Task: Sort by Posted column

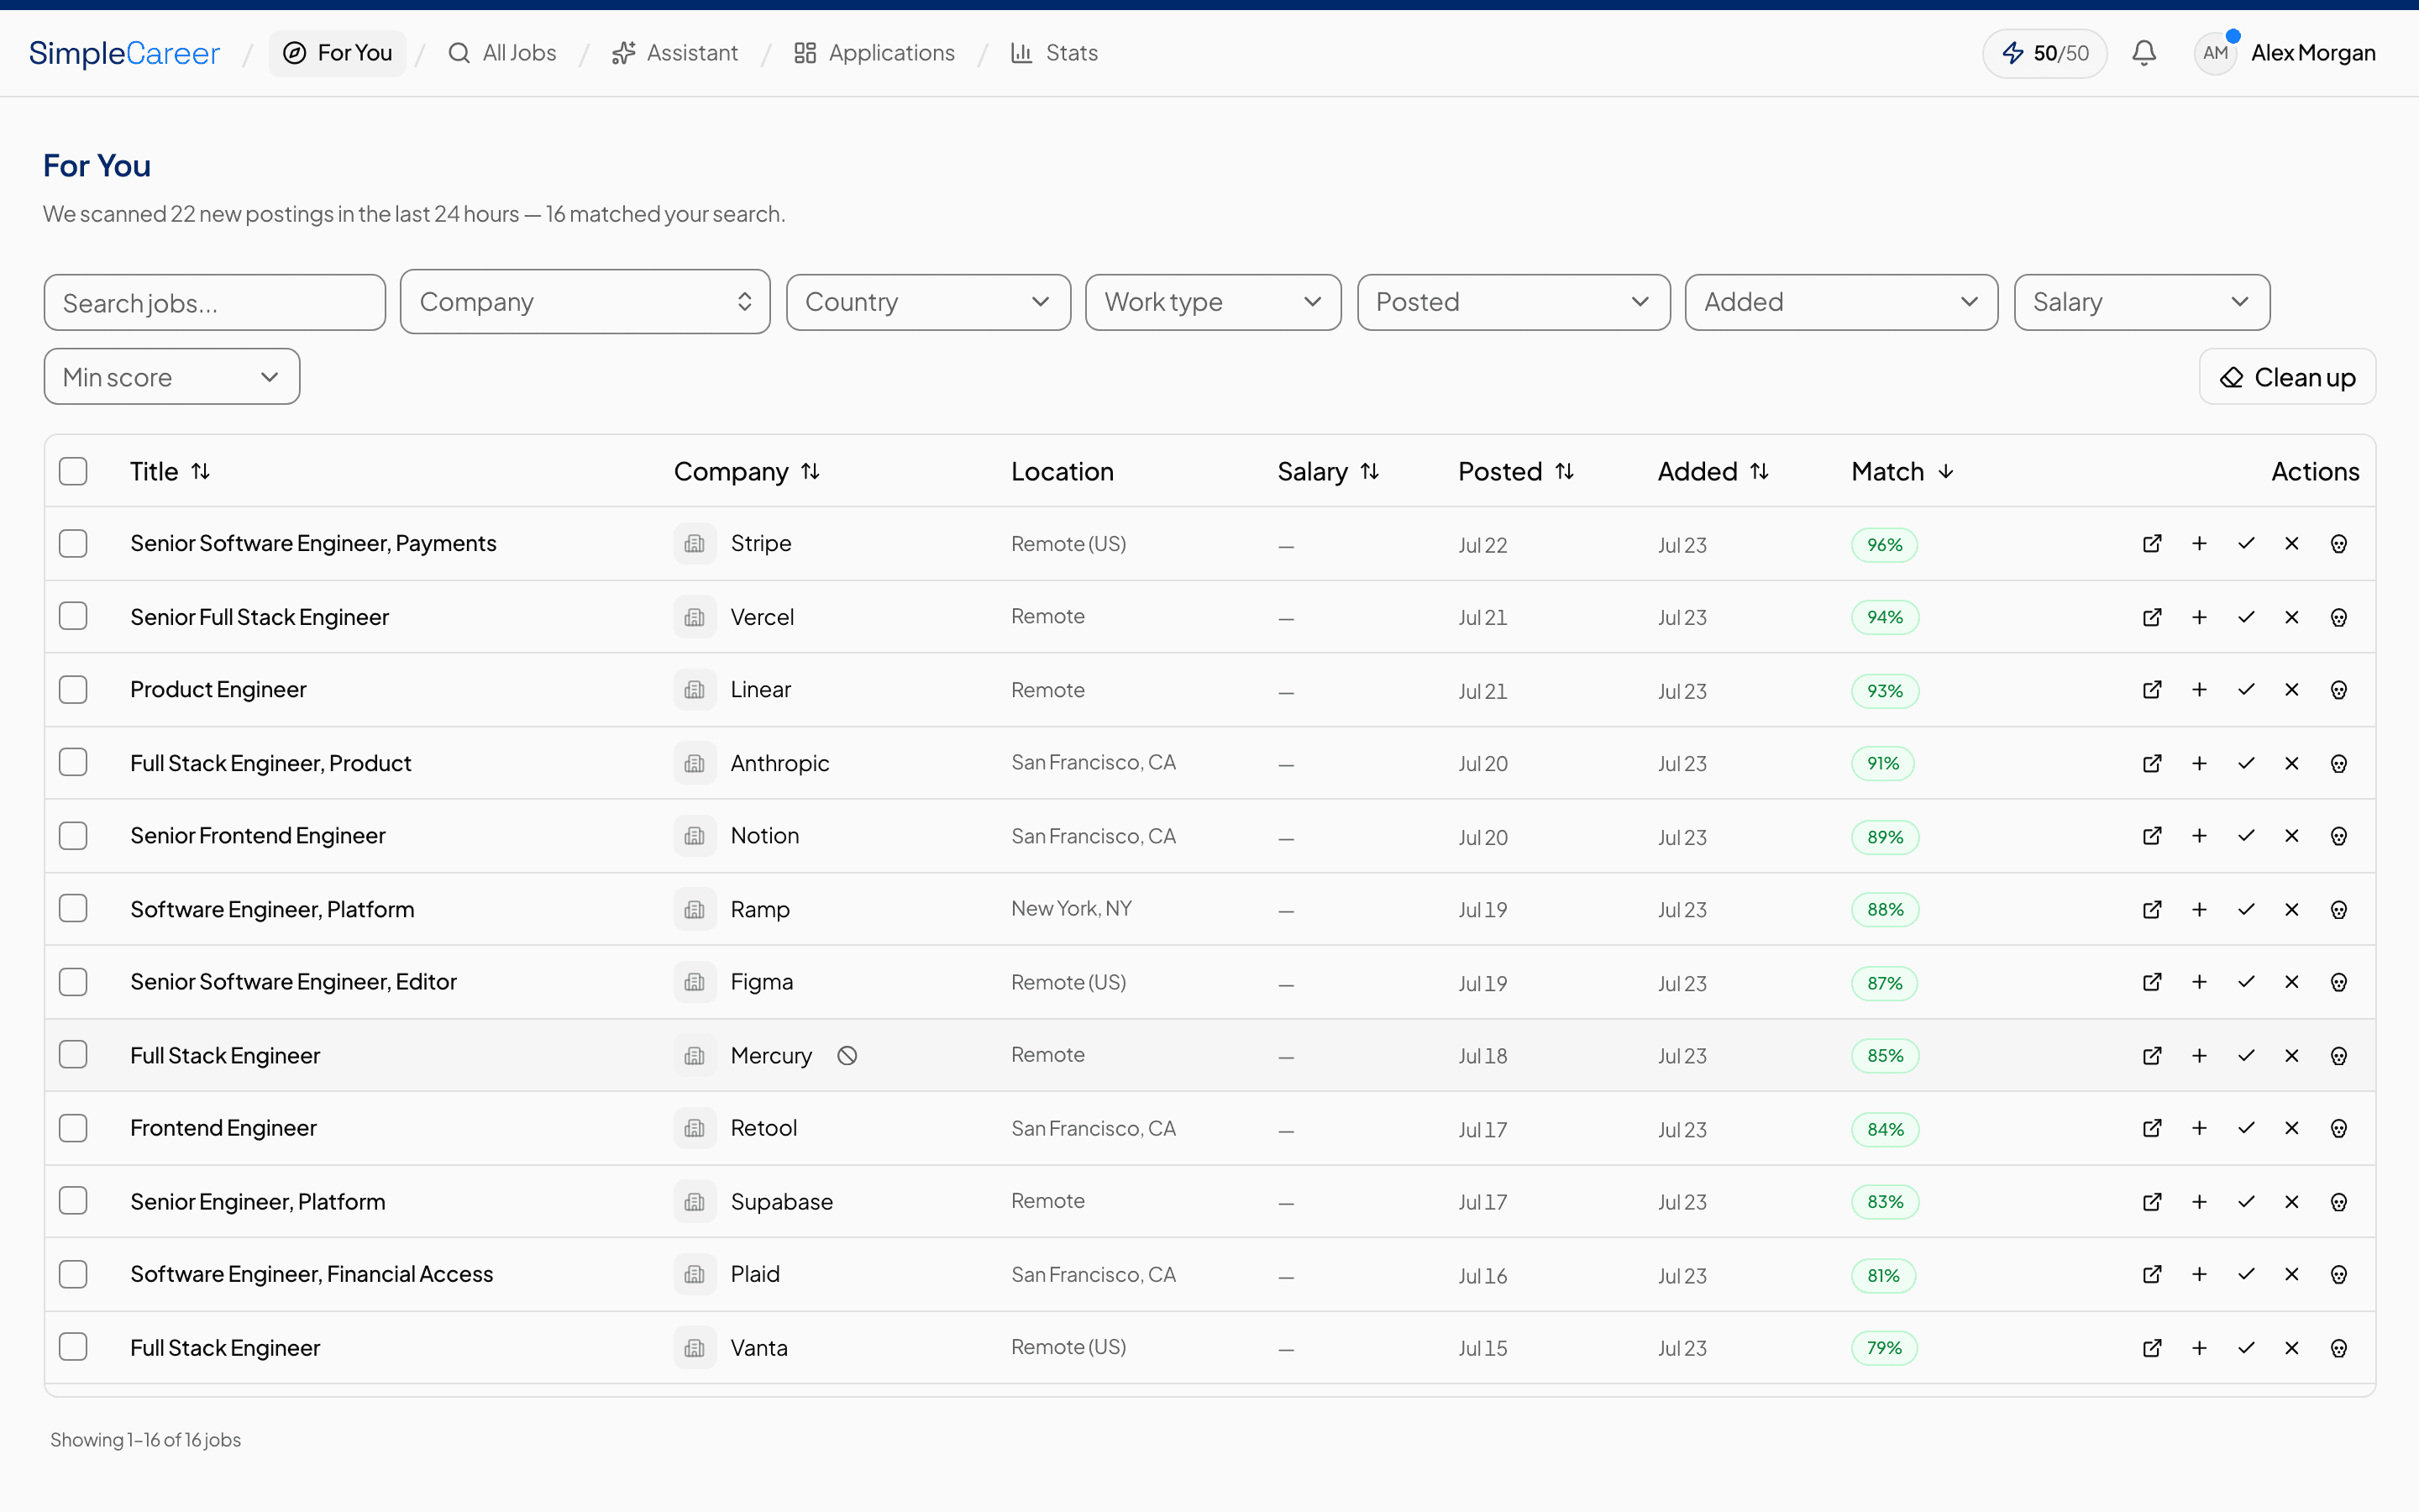Action: click(1516, 471)
